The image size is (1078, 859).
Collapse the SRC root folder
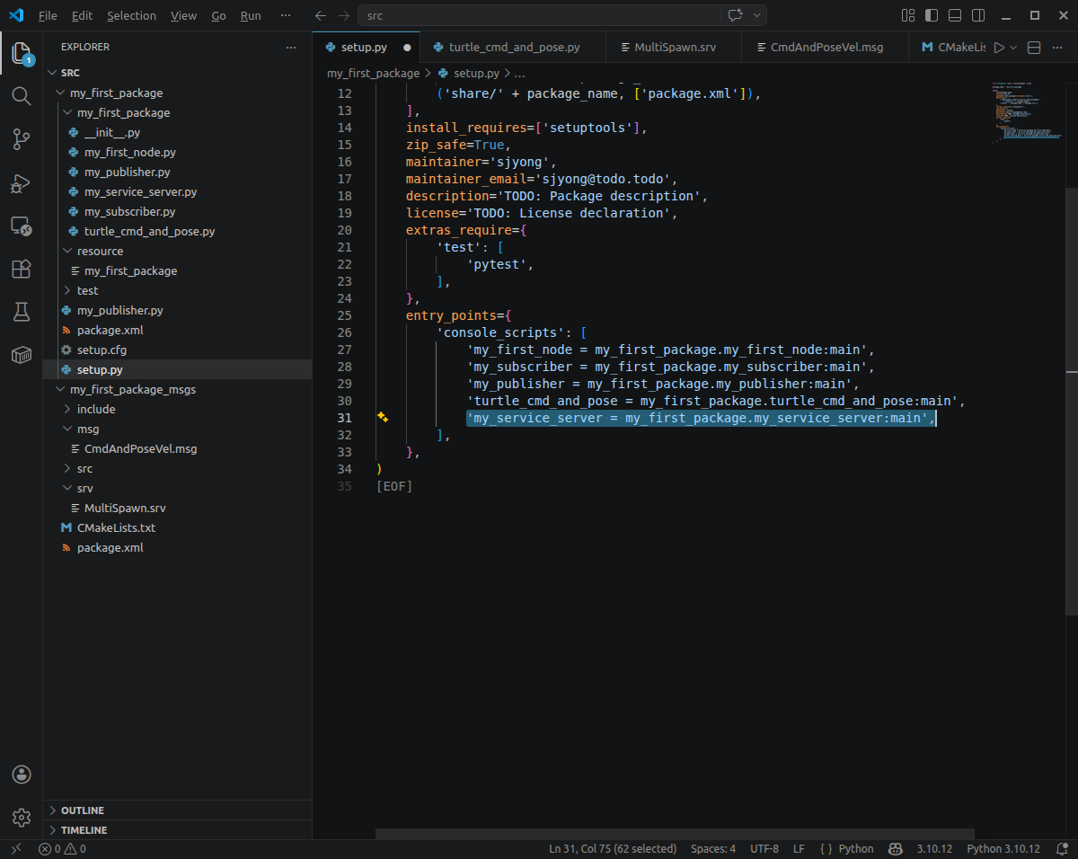pos(177,73)
